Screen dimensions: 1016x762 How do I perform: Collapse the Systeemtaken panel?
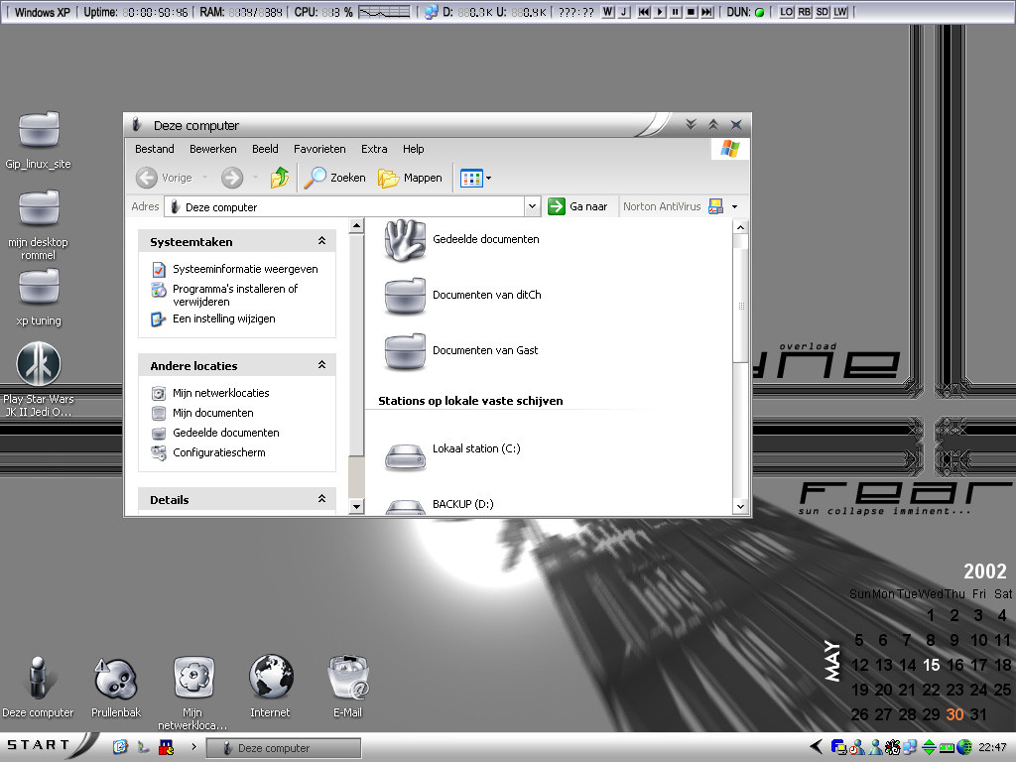pyautogui.click(x=321, y=241)
